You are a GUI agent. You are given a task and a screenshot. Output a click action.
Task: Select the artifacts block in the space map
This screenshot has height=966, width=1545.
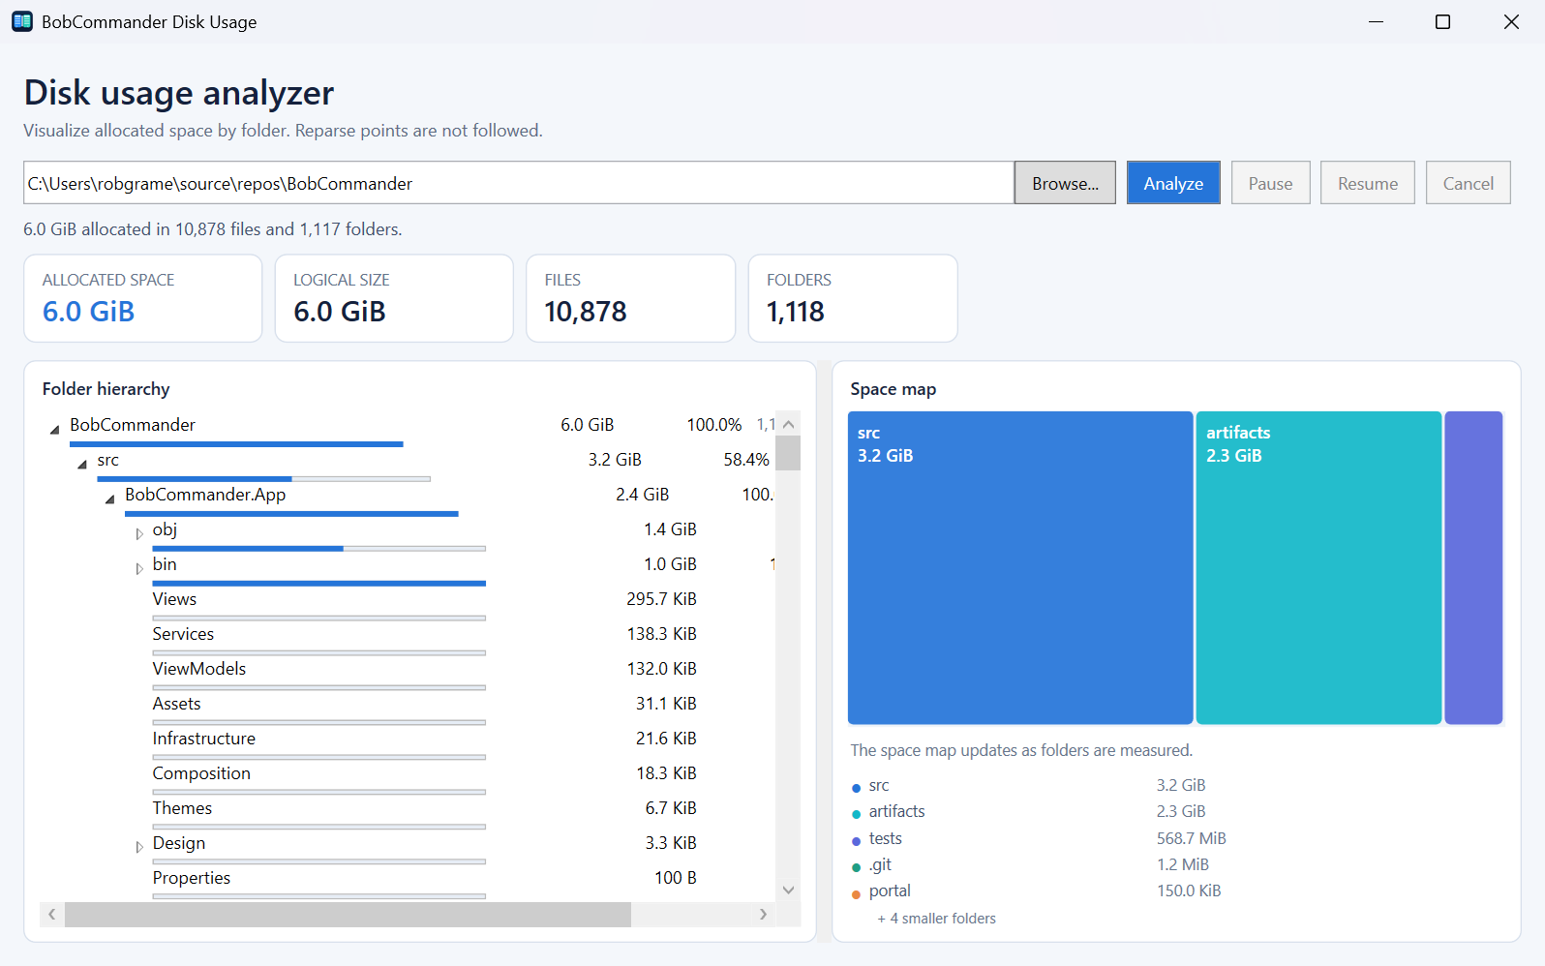click(1318, 567)
